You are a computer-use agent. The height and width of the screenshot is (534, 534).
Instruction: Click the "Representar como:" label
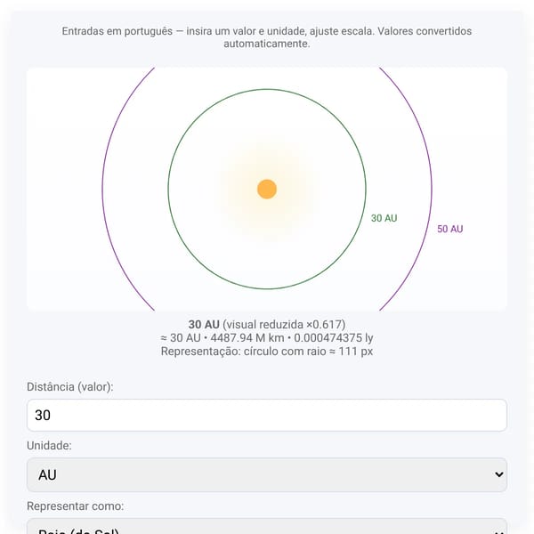76,506
